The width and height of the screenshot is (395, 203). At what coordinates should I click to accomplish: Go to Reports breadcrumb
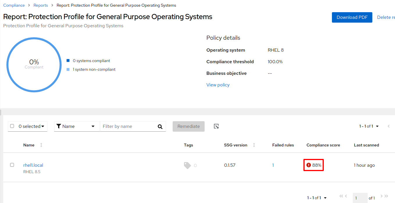pos(41,5)
